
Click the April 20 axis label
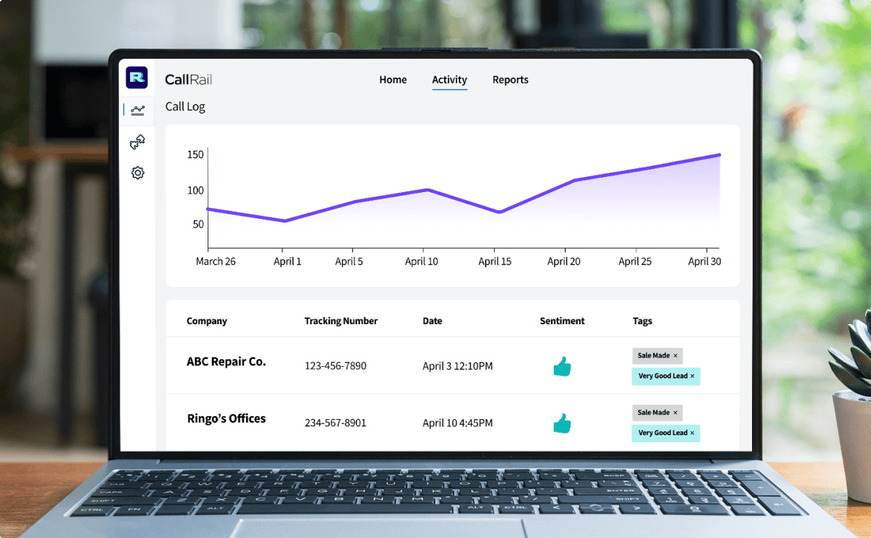click(x=564, y=262)
